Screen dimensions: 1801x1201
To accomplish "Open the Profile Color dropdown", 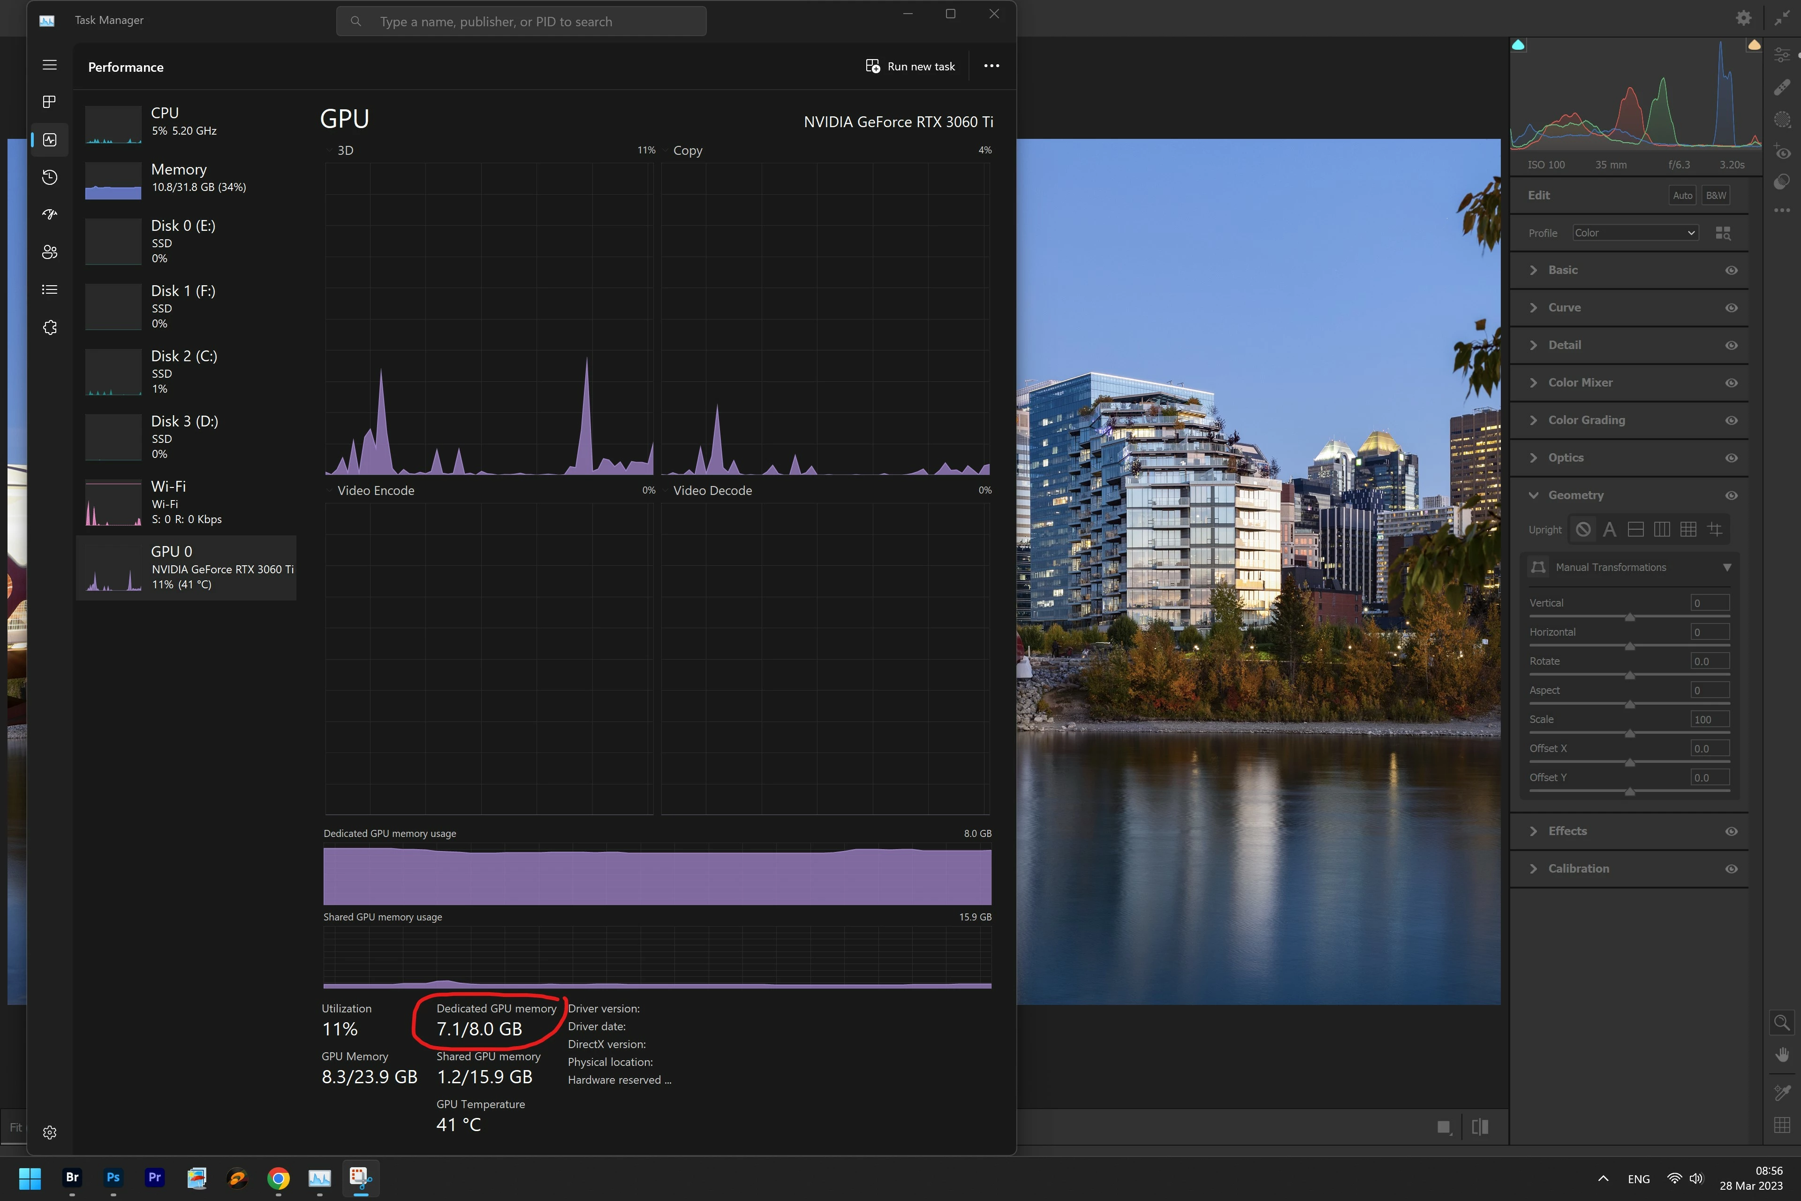I will [x=1635, y=233].
